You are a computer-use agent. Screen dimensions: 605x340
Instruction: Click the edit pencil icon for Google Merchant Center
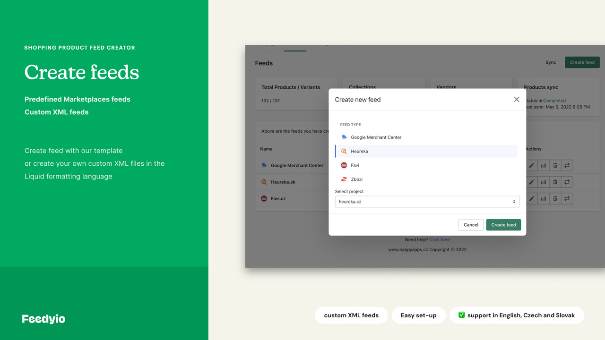coord(531,165)
